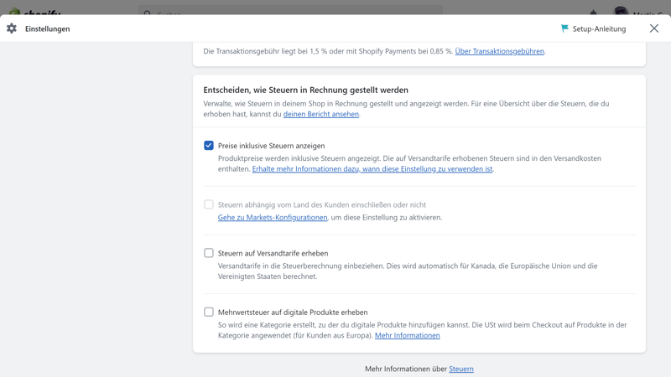
Task: Click the settings gear icon
Action: coord(12,28)
